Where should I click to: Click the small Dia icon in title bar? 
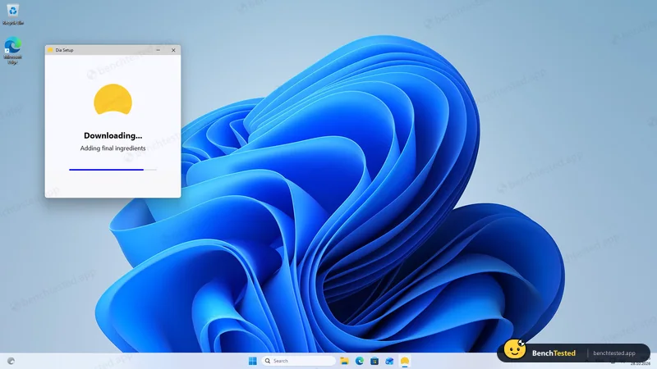[50, 50]
